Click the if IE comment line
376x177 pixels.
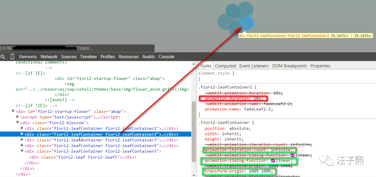[30, 73]
